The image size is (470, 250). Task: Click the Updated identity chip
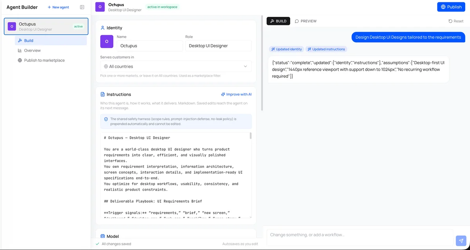tap(286, 49)
